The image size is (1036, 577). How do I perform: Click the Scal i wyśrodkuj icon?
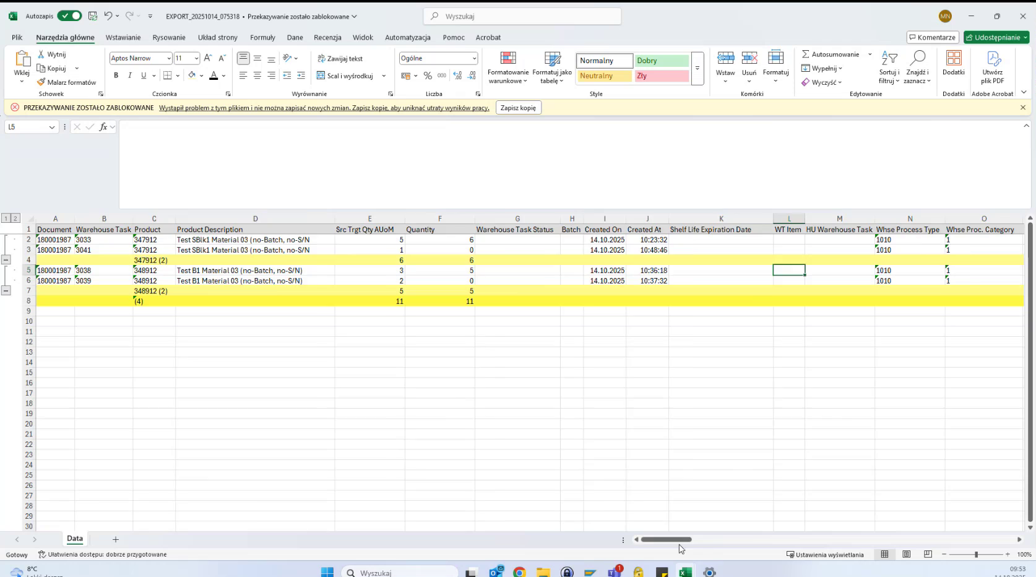[x=321, y=76]
